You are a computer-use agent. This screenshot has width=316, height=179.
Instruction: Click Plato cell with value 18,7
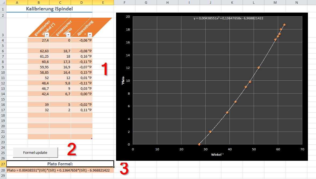pyautogui.click(x=60, y=51)
